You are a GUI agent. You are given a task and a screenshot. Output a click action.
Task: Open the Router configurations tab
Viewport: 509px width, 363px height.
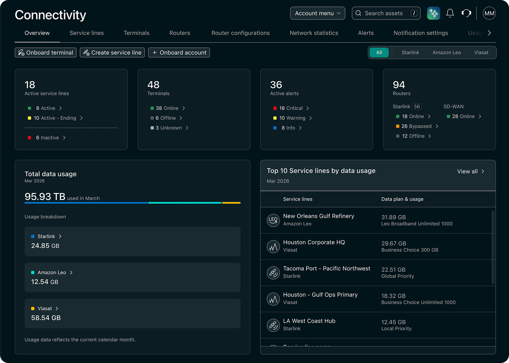point(241,33)
